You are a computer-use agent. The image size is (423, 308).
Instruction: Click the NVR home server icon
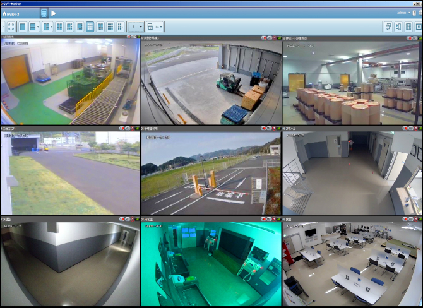pyautogui.click(x=4, y=13)
